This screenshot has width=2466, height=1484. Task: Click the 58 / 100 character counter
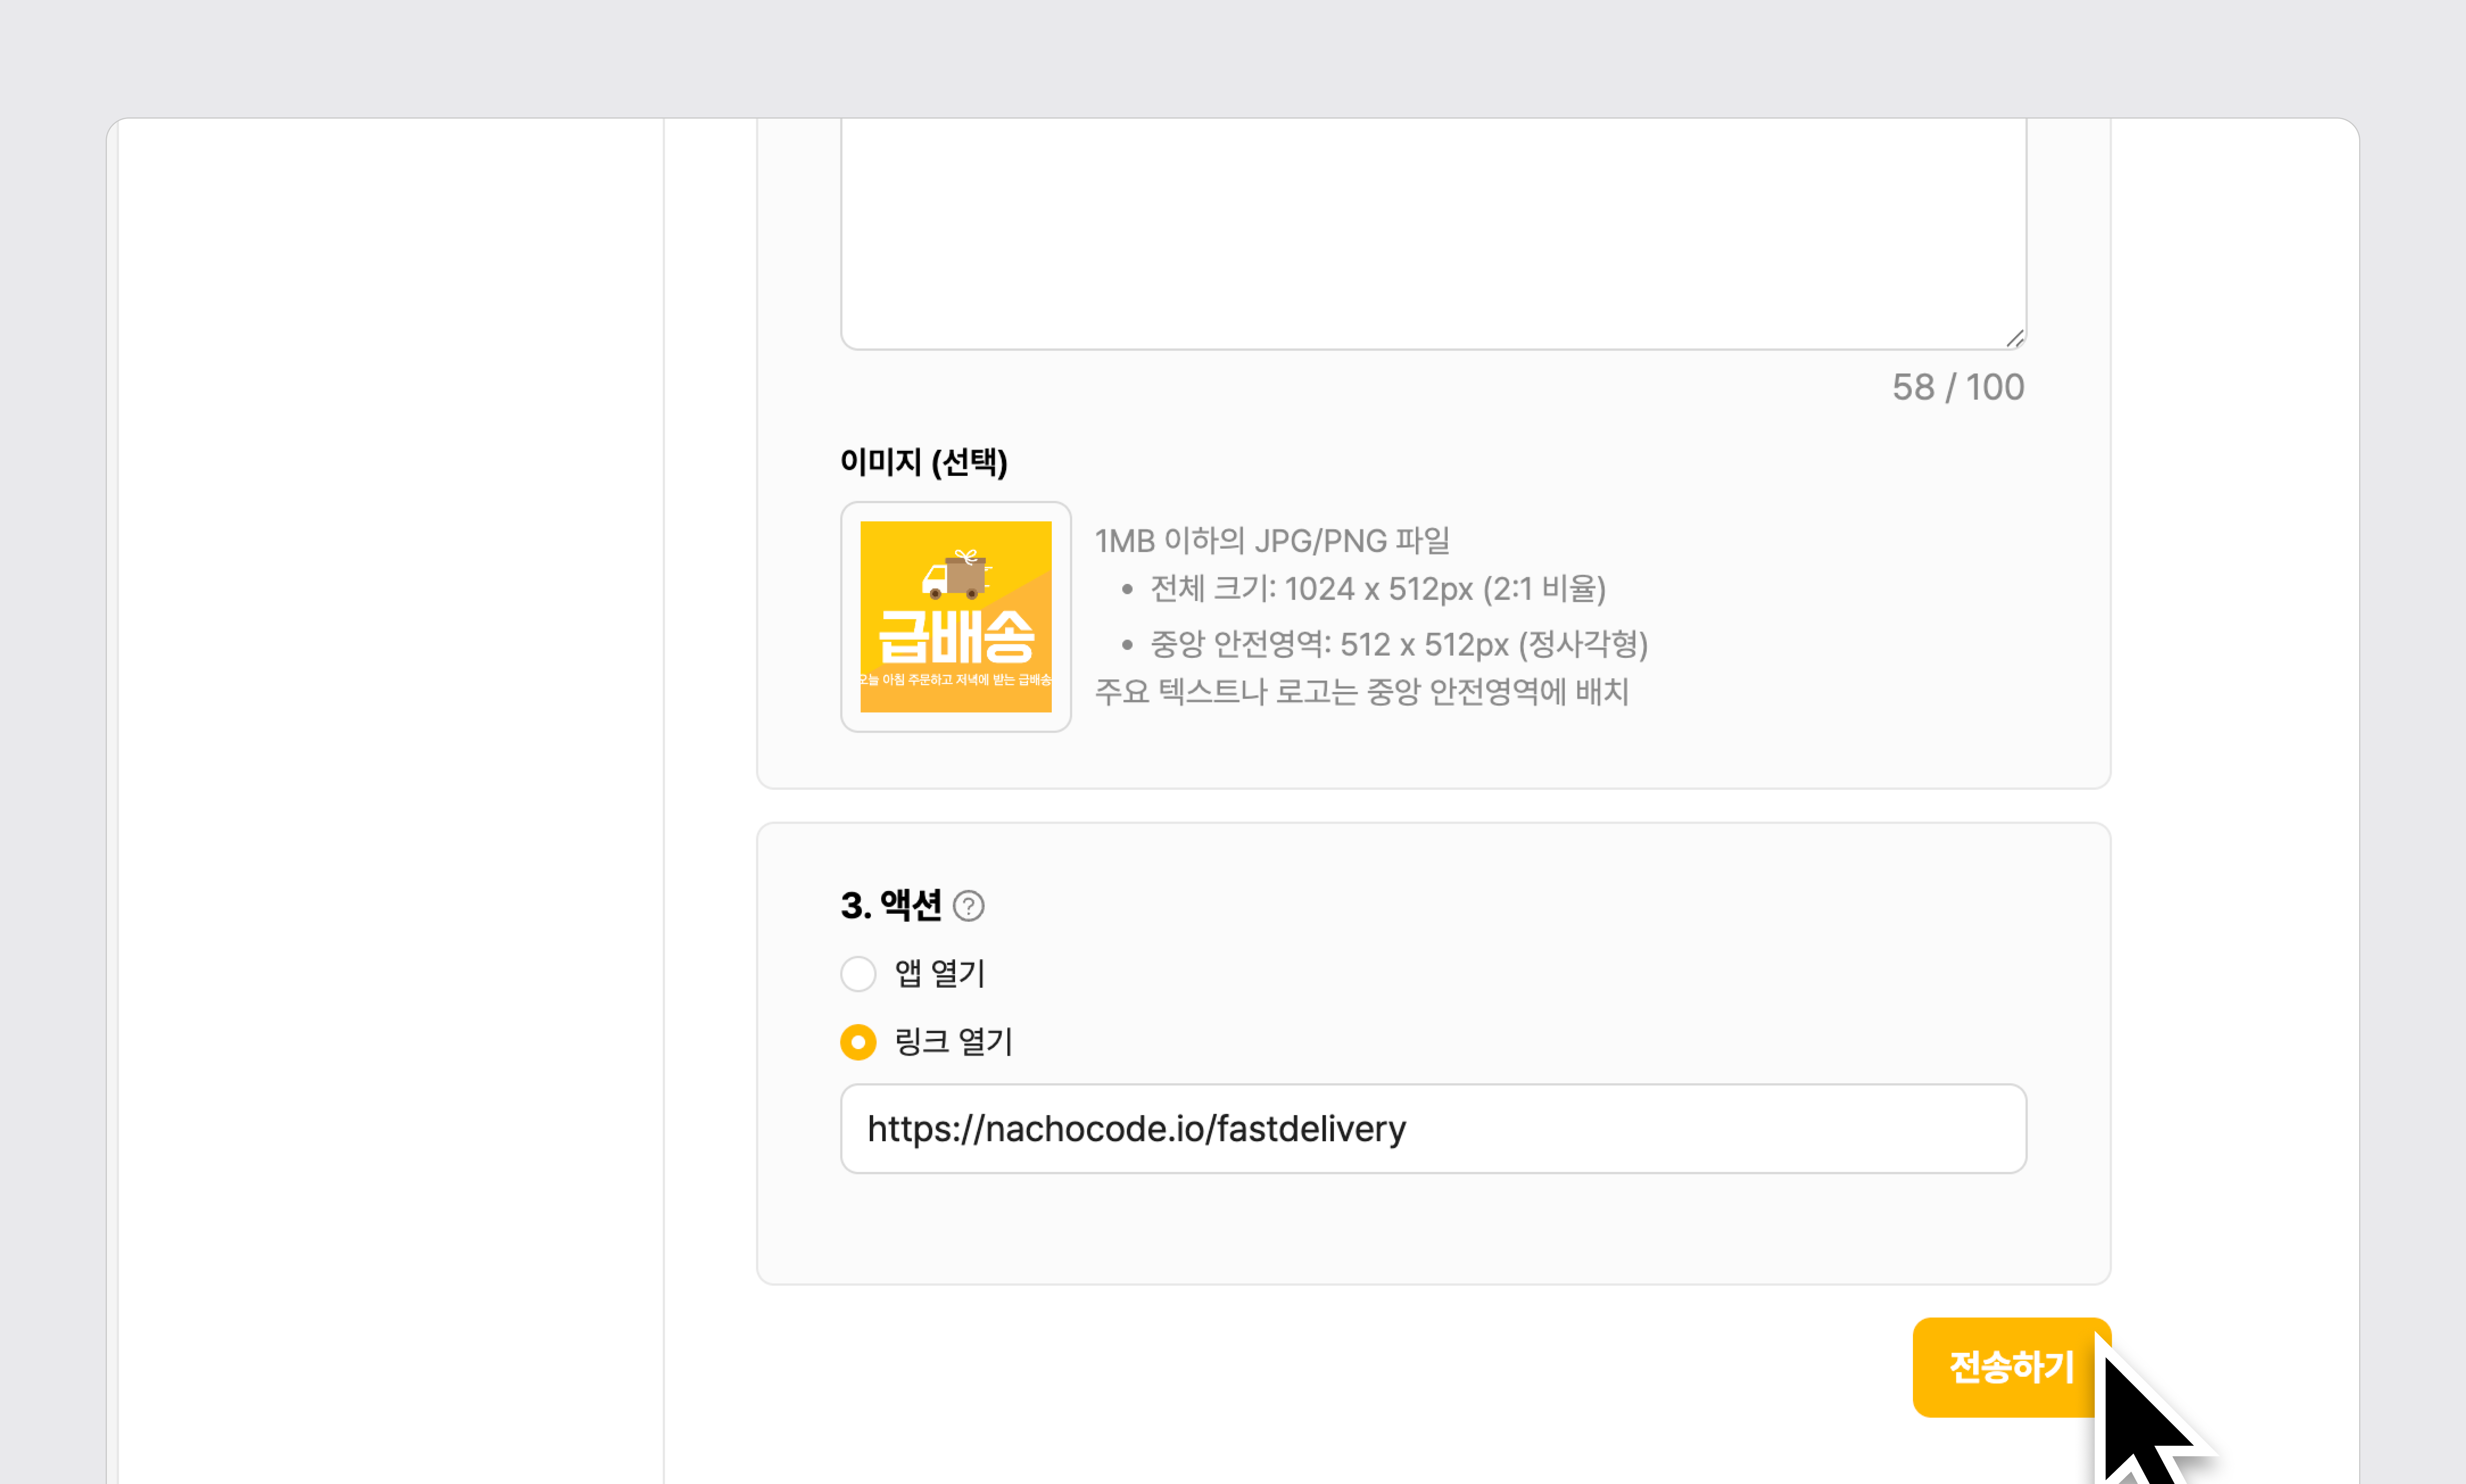1957,387
